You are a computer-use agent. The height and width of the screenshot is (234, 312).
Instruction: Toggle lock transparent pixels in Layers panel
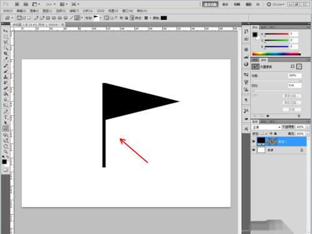(262, 134)
